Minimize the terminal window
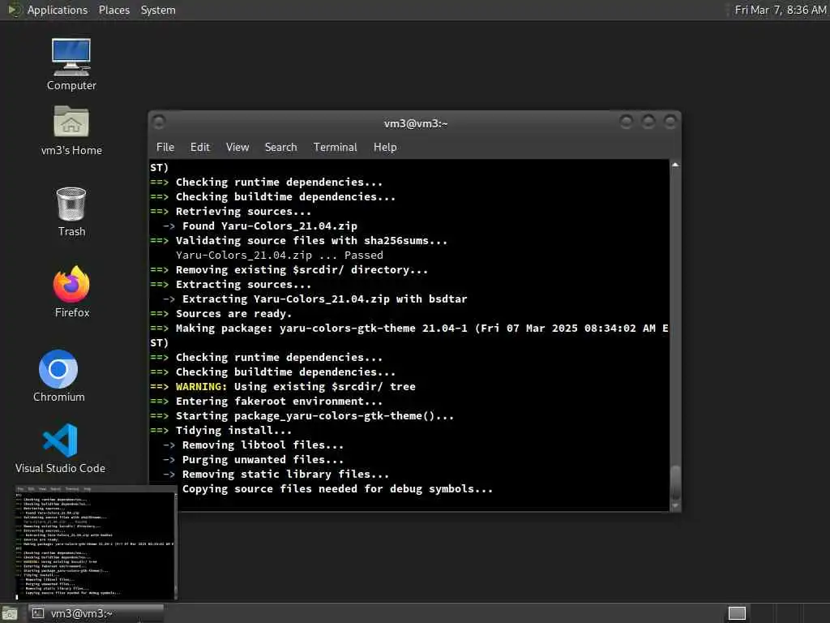This screenshot has width=830, height=623. pos(626,122)
